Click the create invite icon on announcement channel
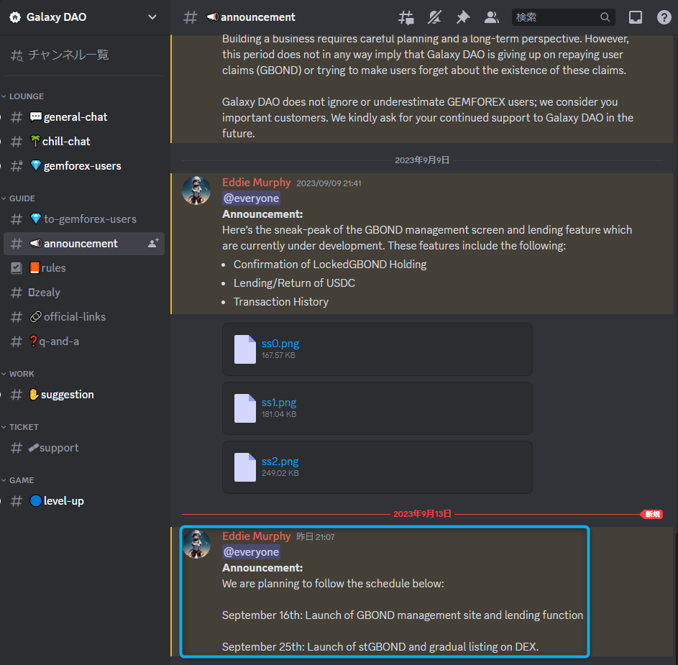The width and height of the screenshot is (678, 665). coord(153,244)
